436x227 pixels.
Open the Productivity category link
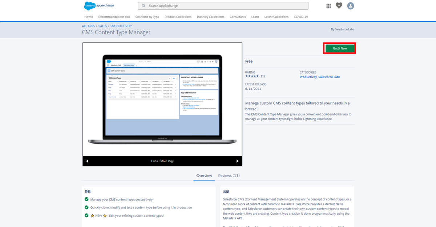(308, 77)
